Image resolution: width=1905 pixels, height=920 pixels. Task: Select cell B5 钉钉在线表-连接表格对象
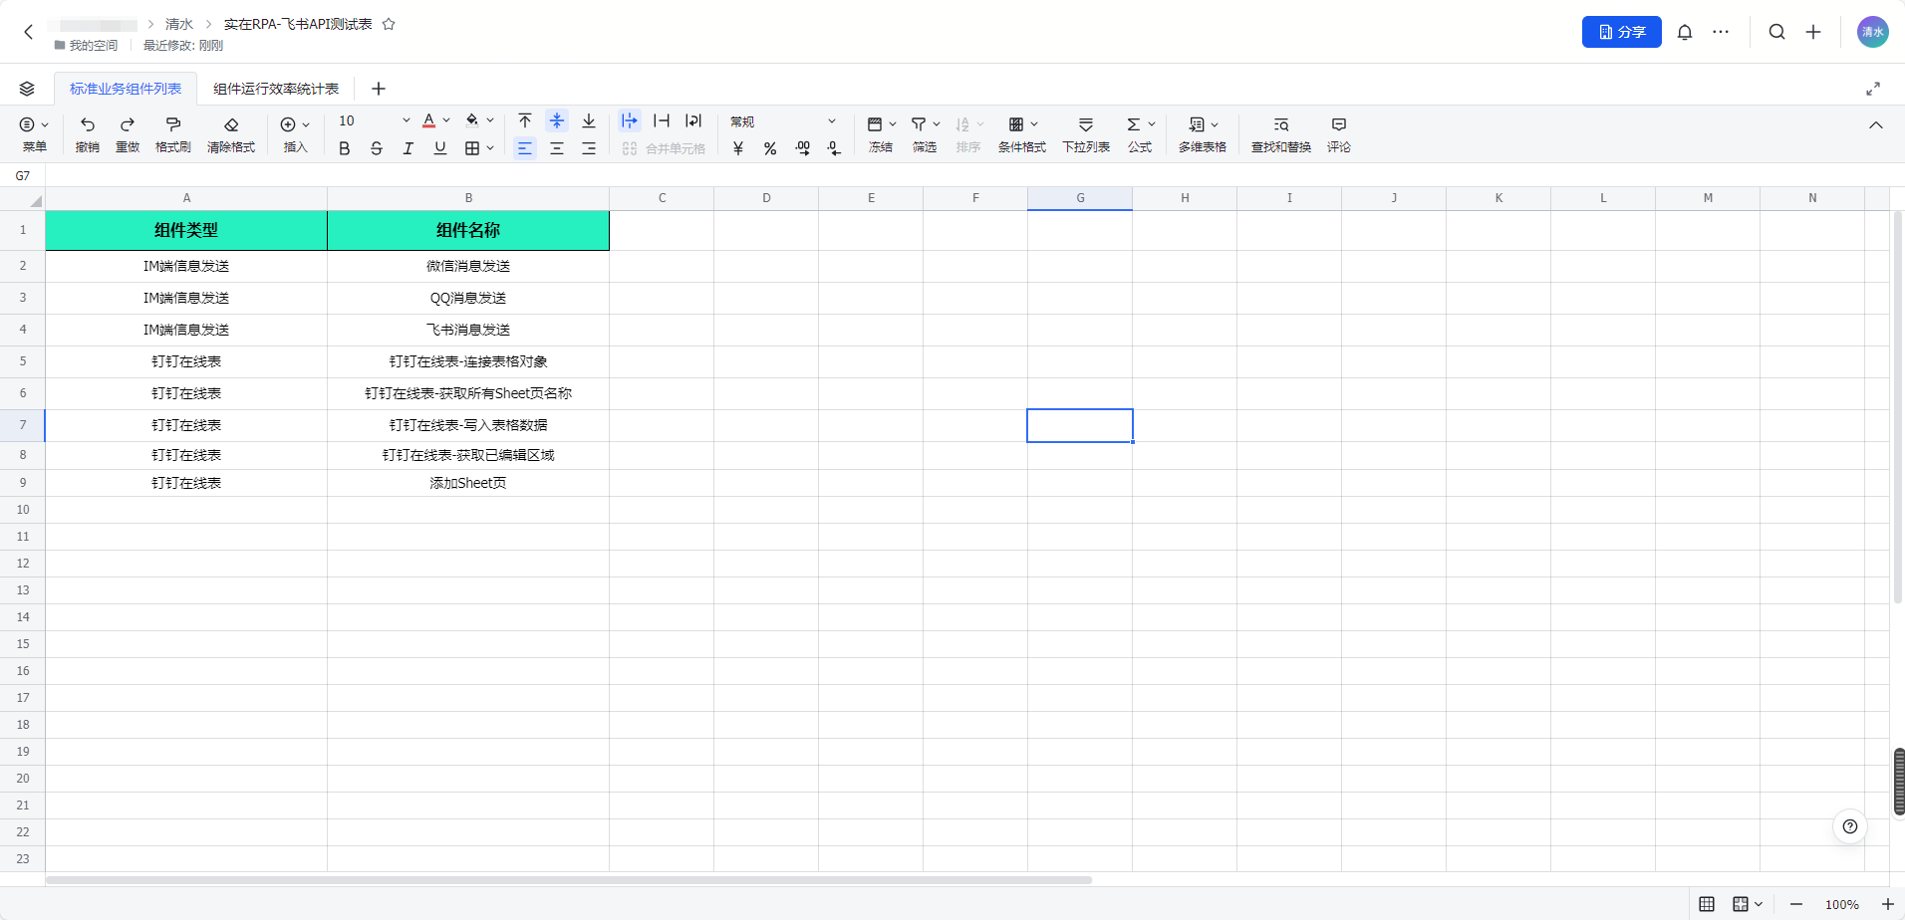[467, 361]
